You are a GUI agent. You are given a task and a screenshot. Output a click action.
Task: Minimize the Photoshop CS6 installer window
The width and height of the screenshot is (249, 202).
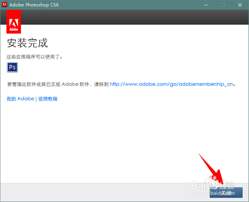206,5
